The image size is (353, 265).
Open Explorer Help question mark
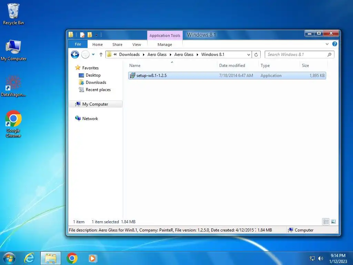334,44
